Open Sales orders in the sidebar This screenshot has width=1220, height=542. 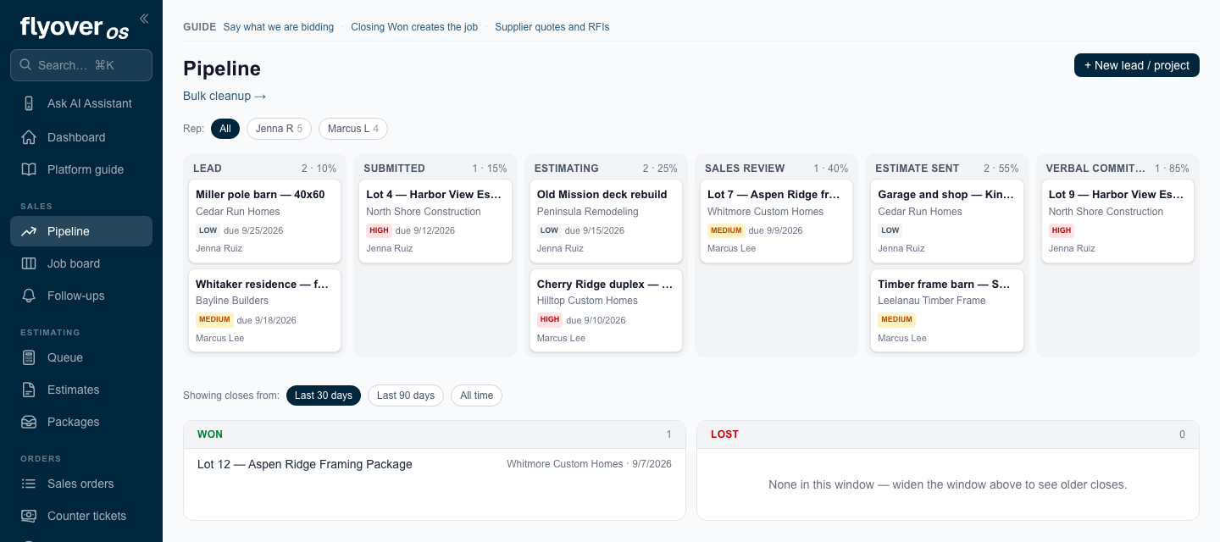click(81, 484)
